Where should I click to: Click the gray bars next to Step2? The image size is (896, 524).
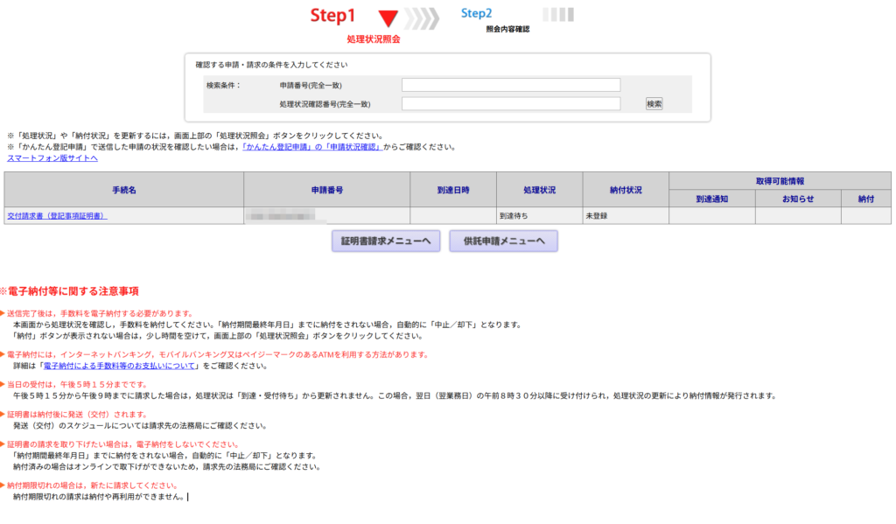pos(557,15)
